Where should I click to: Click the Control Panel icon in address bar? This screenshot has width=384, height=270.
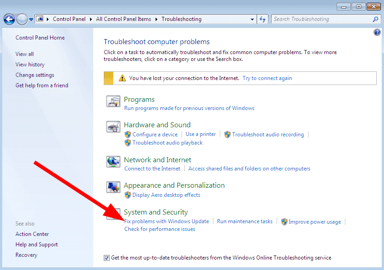point(40,19)
